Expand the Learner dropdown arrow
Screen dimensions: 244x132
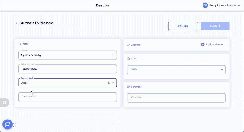pyautogui.click(x=113, y=55)
